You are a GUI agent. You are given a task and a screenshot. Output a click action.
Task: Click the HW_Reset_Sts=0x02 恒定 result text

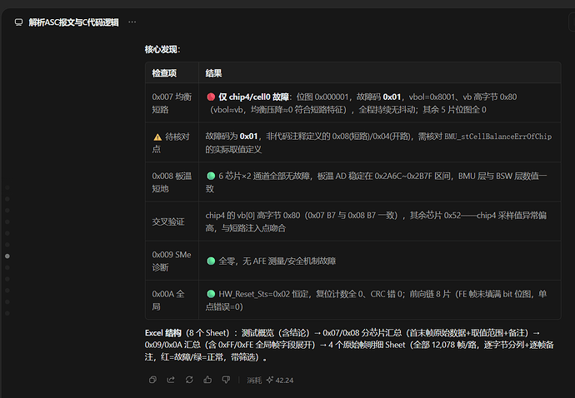[x=376, y=300]
